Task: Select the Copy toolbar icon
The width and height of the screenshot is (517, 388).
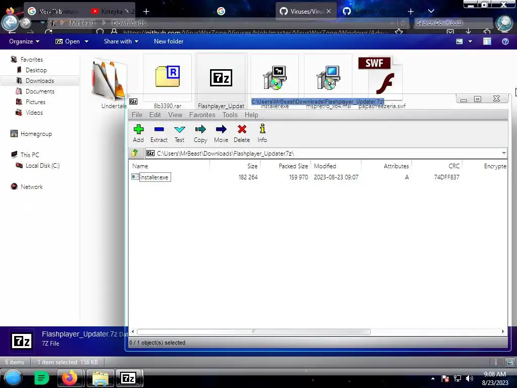Action: (200, 133)
